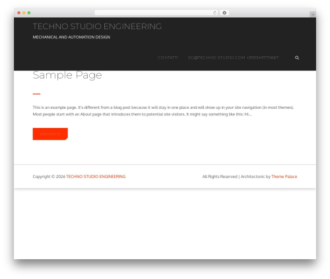The height and width of the screenshot is (279, 330).
Task: Click the red close window dot
Action: point(19,13)
